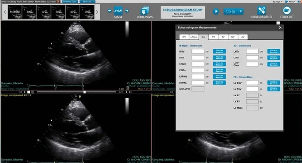
Task: Advance to next stage with right arrow
Action: 127,11
